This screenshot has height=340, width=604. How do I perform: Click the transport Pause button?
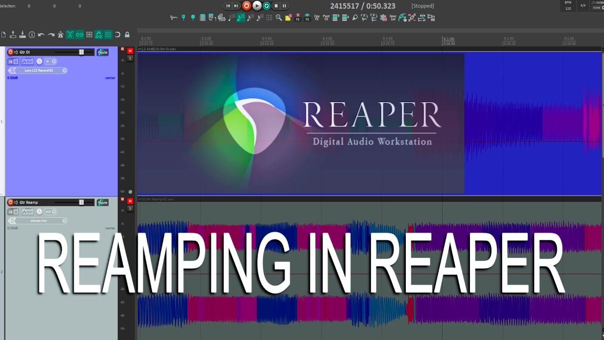(x=284, y=6)
